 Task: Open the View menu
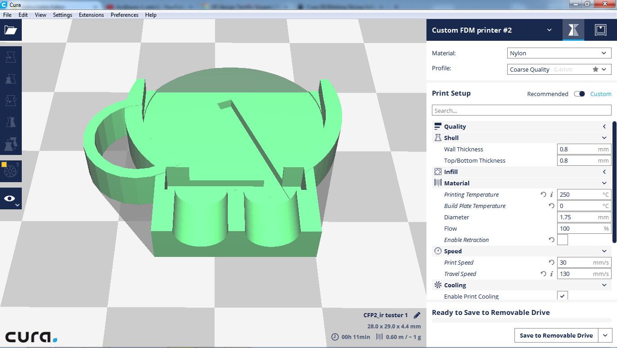[40, 15]
